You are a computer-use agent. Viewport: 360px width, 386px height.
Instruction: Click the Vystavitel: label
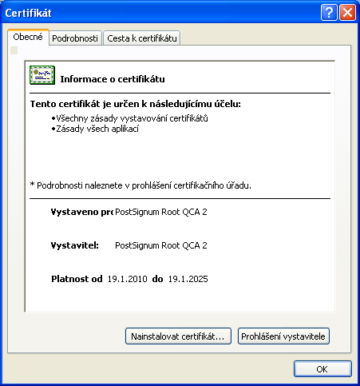point(75,245)
